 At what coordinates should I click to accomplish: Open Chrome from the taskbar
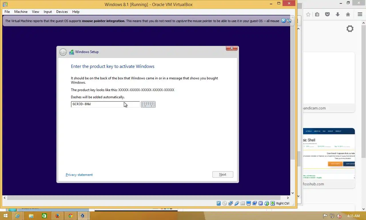click(x=71, y=216)
